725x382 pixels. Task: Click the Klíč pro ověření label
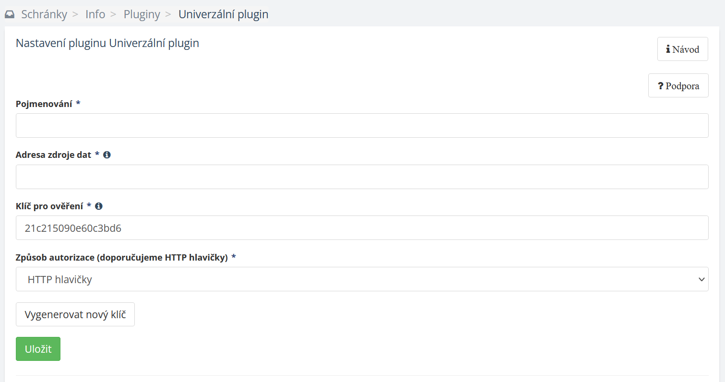[x=49, y=206]
